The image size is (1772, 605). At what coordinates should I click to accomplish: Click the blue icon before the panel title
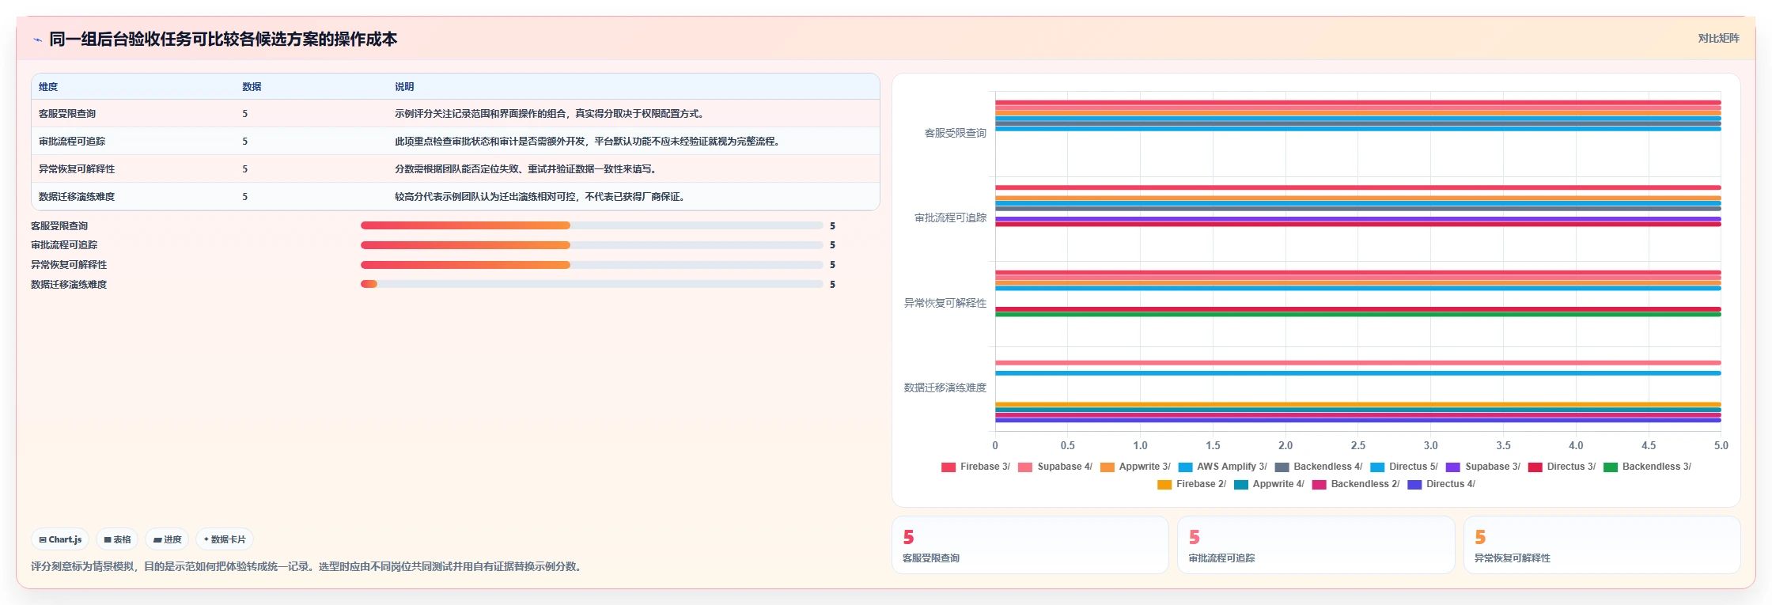coord(37,40)
